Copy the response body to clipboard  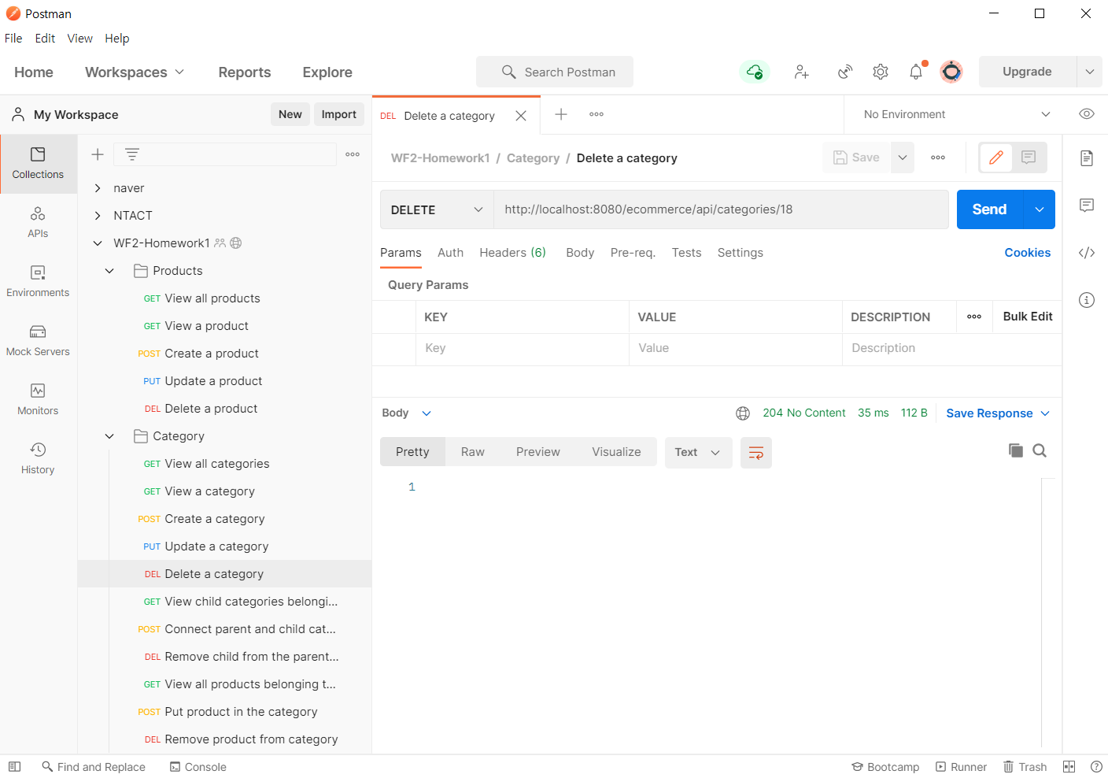click(1016, 450)
